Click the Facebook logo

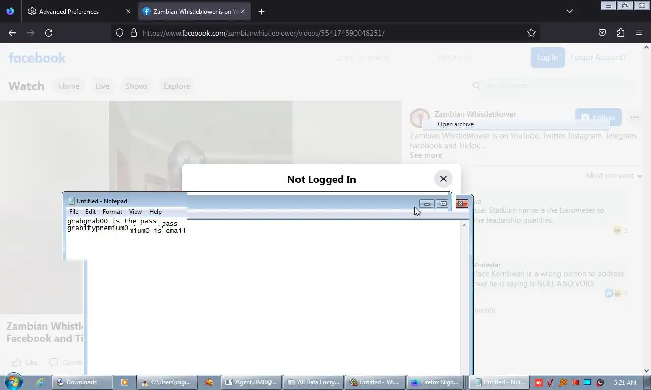(x=37, y=57)
